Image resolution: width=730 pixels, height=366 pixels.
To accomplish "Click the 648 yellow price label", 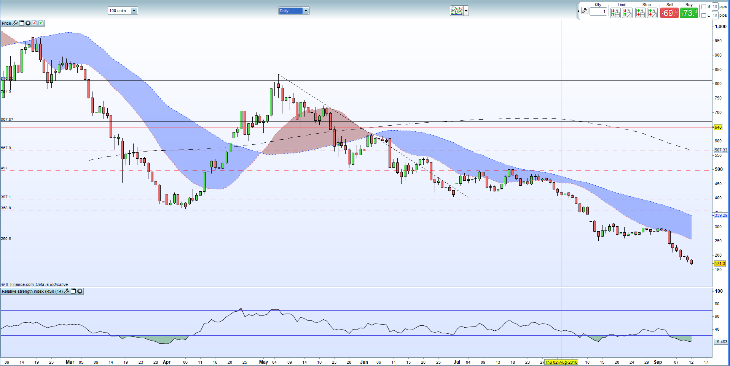I will (x=718, y=127).
